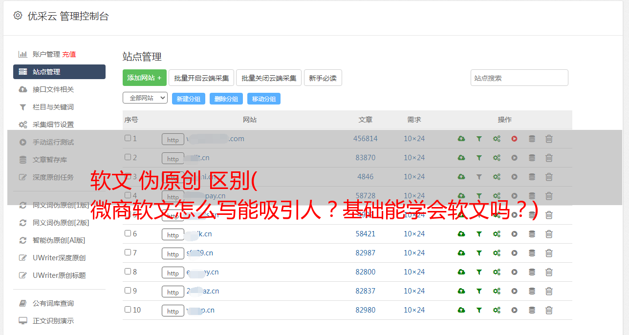Click the gears icon in row 3
The width and height of the screenshot is (629, 335).
(497, 177)
